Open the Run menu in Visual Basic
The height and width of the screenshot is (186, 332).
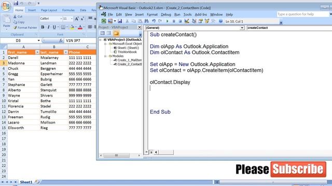177,14
